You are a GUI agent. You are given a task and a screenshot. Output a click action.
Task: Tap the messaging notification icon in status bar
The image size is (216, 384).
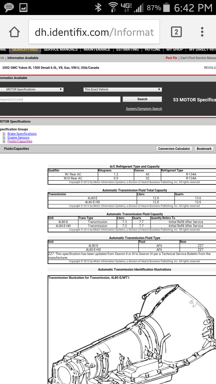pyautogui.click(x=9, y=7)
